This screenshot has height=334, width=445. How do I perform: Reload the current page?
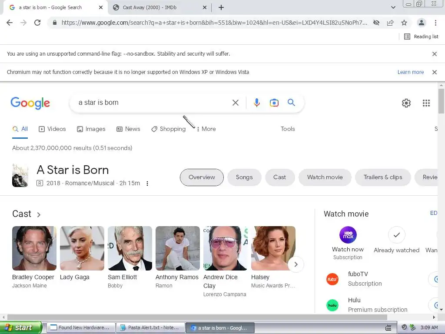37,23
